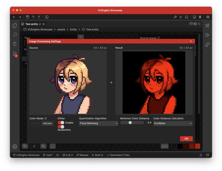Open the plug icon in activity bar
222x171 pixels.
click(15, 44)
